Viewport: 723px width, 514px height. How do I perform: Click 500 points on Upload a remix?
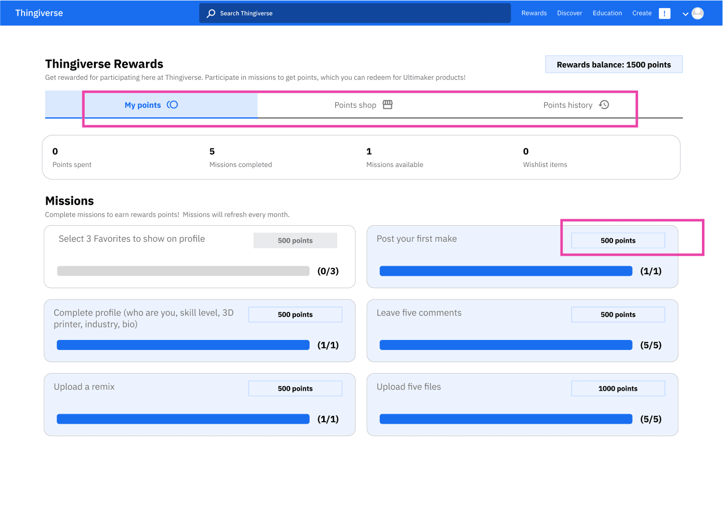point(295,389)
